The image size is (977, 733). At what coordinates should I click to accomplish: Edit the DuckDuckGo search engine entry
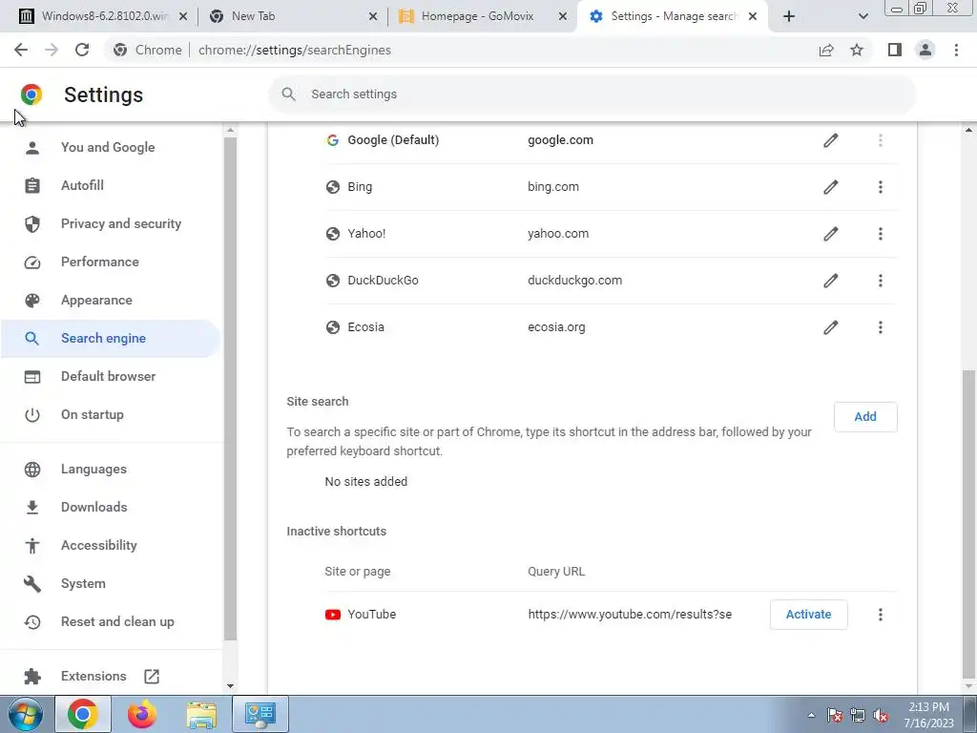click(x=831, y=281)
